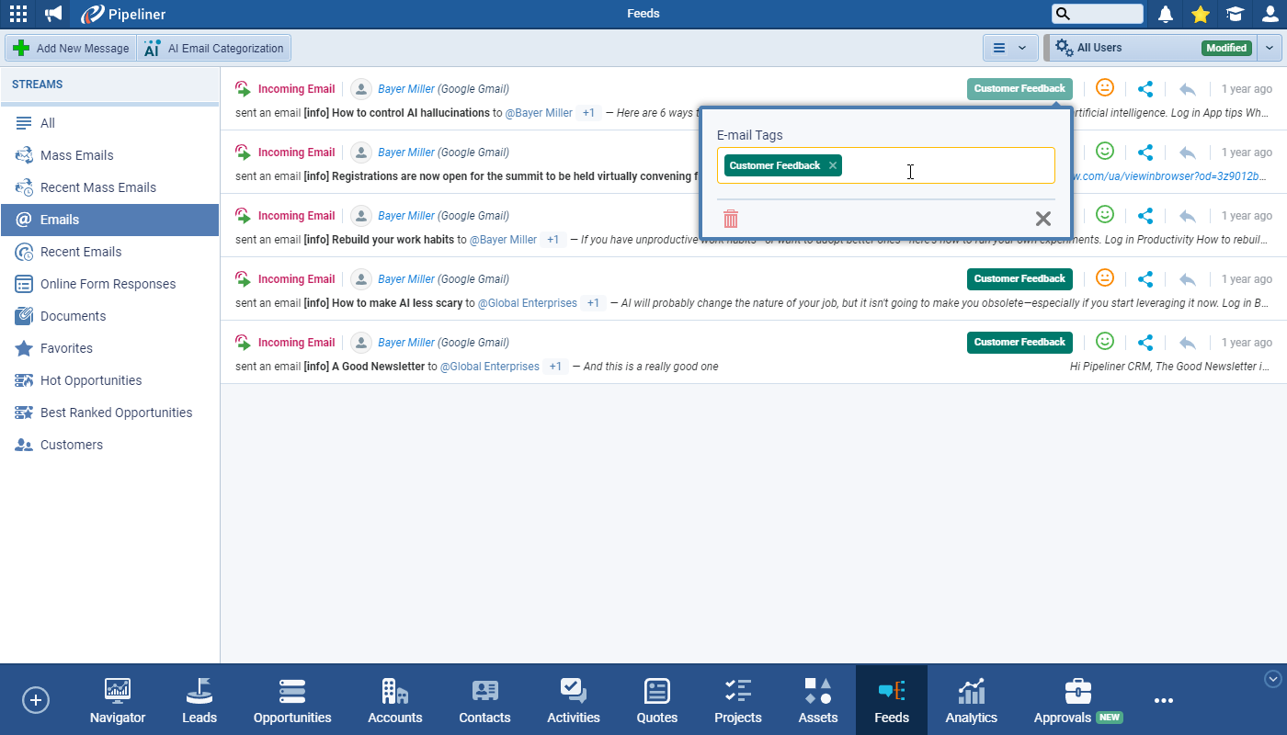
Task: Select the Recent Emails stream
Action: [x=81, y=252]
